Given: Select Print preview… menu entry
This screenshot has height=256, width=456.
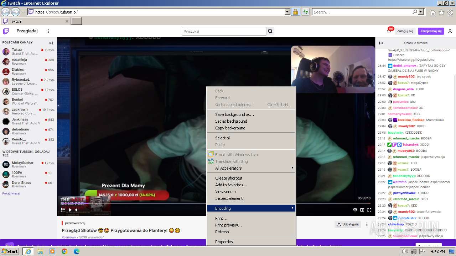Looking at the screenshot, I should (x=251, y=225).
